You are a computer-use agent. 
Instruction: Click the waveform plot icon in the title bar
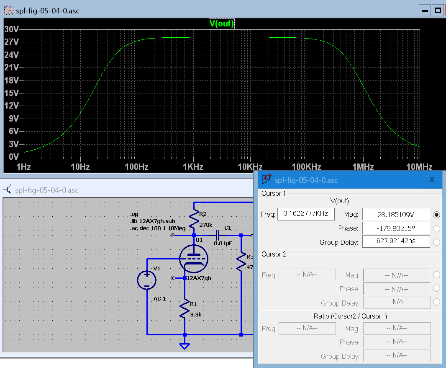click(x=8, y=10)
